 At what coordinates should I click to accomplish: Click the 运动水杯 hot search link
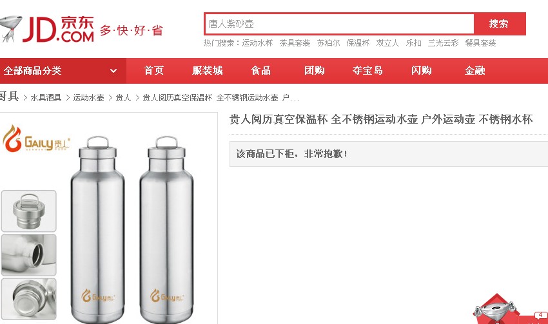(x=257, y=43)
